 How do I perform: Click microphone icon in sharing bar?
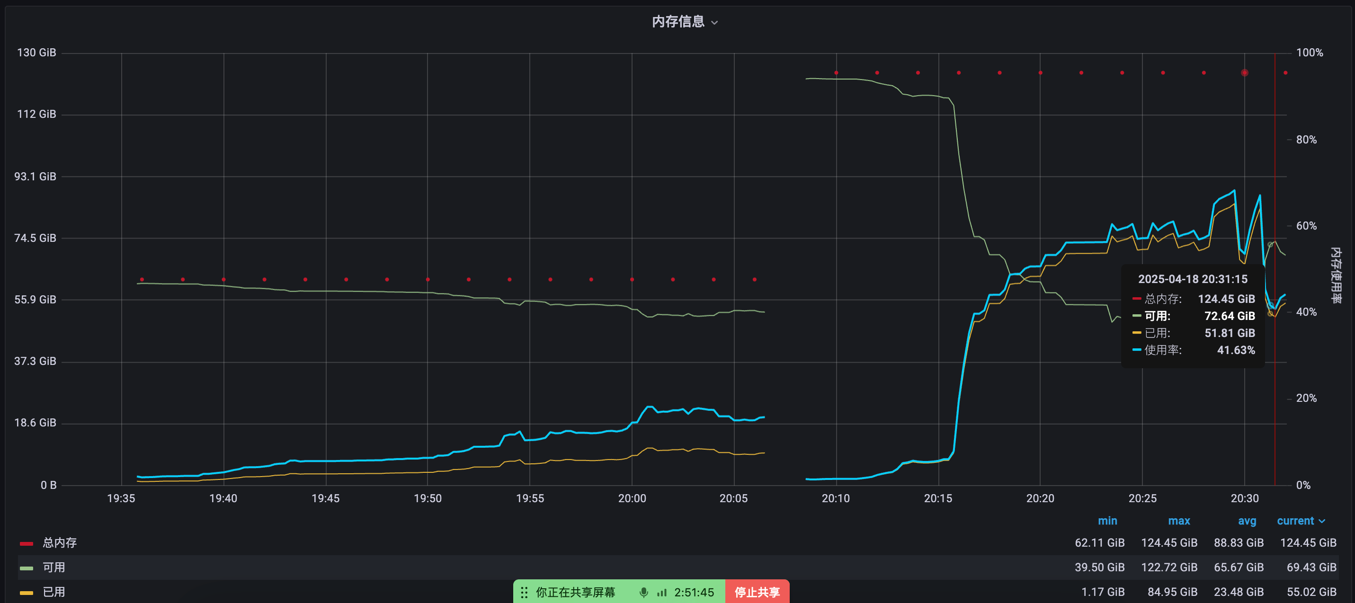[643, 593]
